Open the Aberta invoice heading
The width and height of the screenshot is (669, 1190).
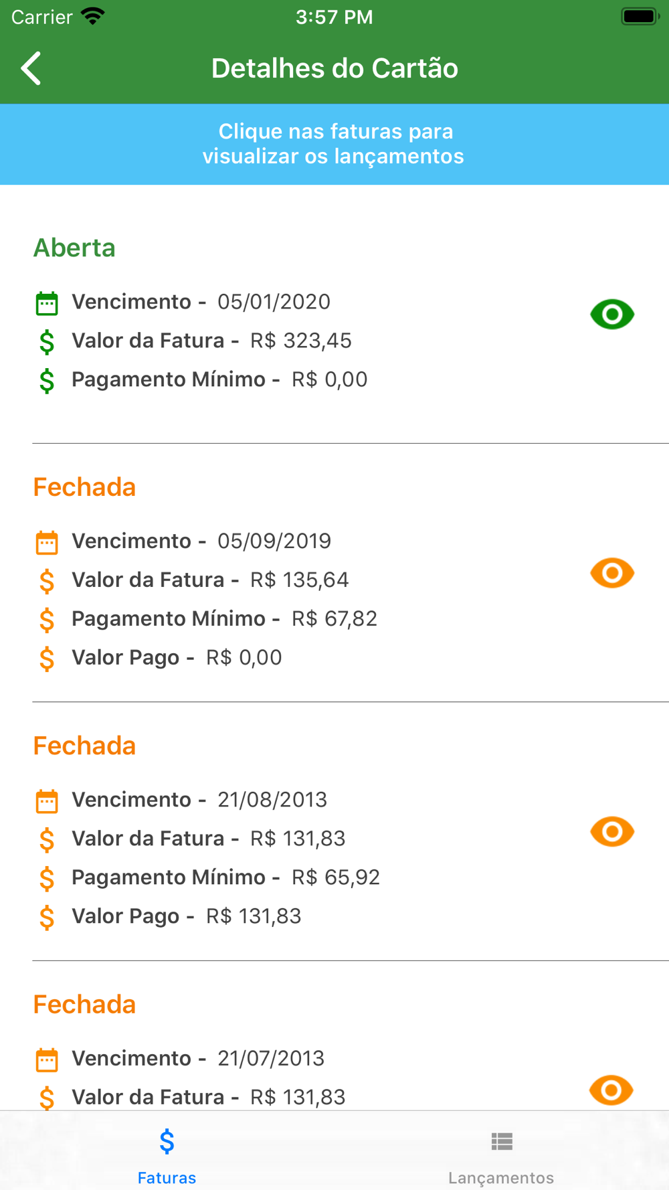click(x=74, y=248)
